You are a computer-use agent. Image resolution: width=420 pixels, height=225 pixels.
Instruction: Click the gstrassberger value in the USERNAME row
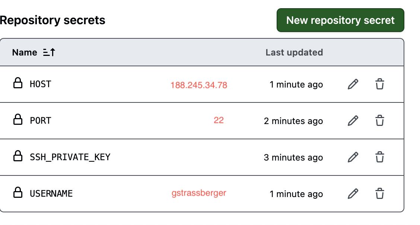(199, 194)
